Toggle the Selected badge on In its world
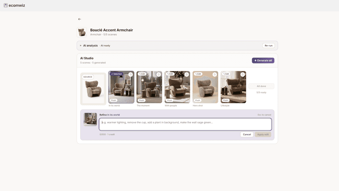339x191 pixels. [x=117, y=74]
